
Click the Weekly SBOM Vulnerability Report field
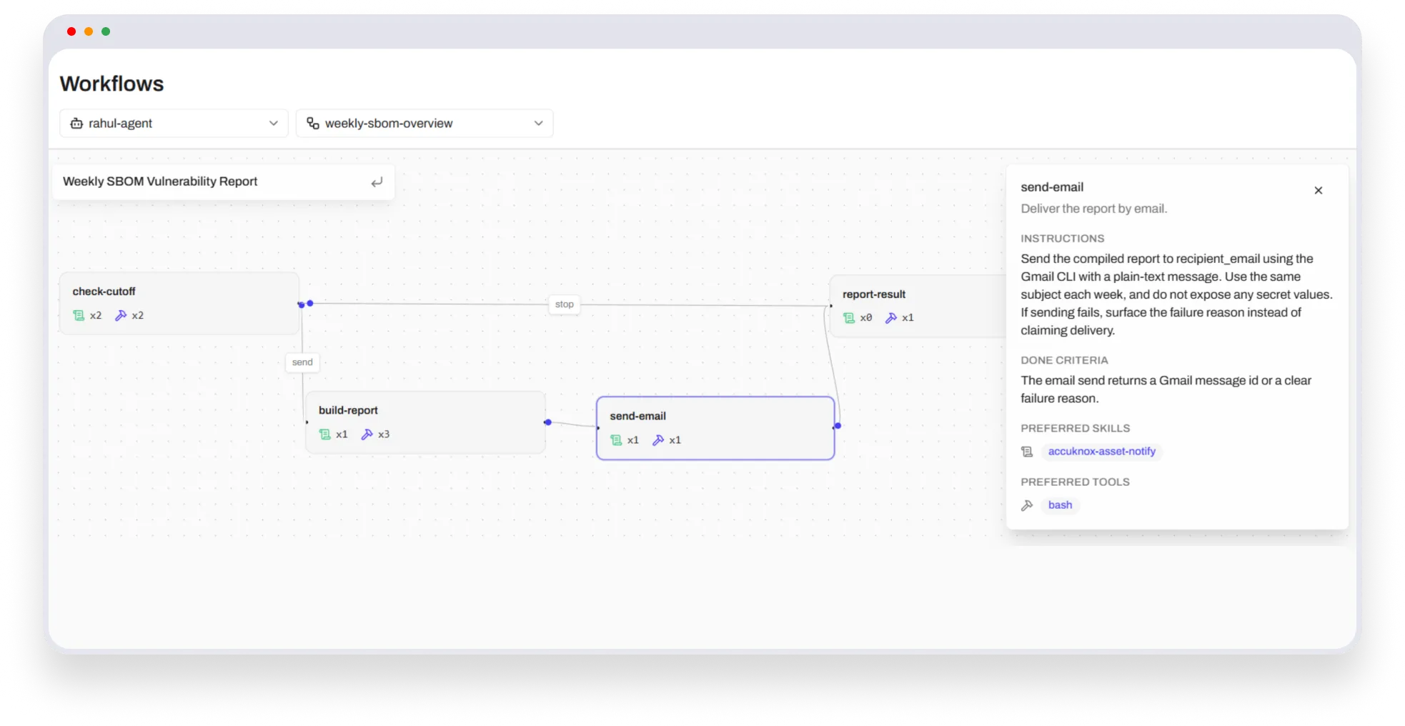point(224,181)
